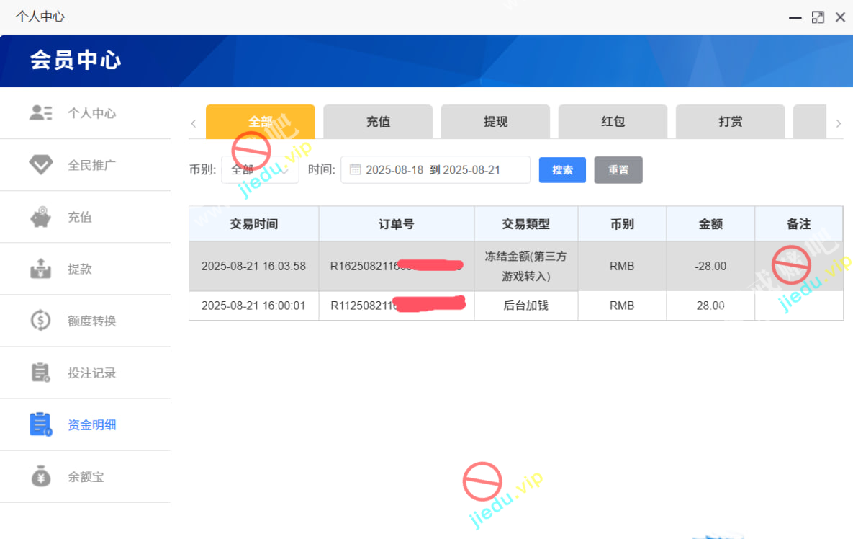Click the gray 重置 reset button
853x539 pixels.
point(618,170)
